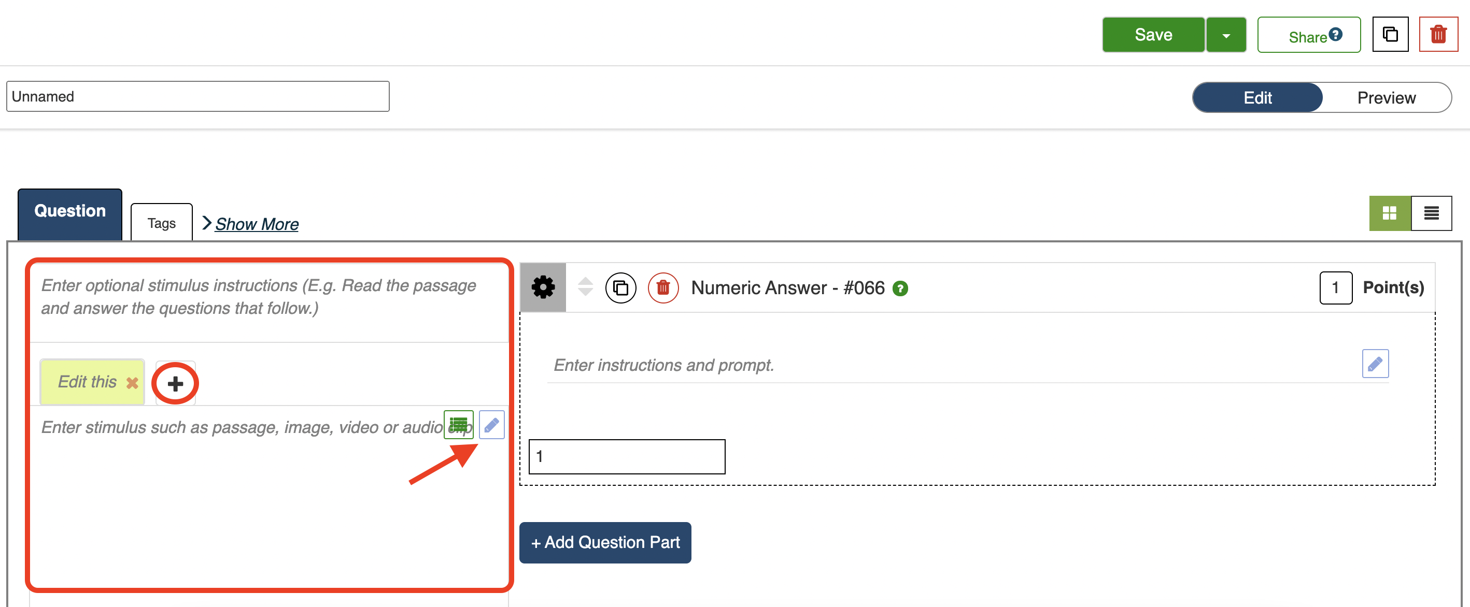Click the green table icon in stimulus
Viewport: 1470px width, 607px height.
pyautogui.click(x=458, y=425)
